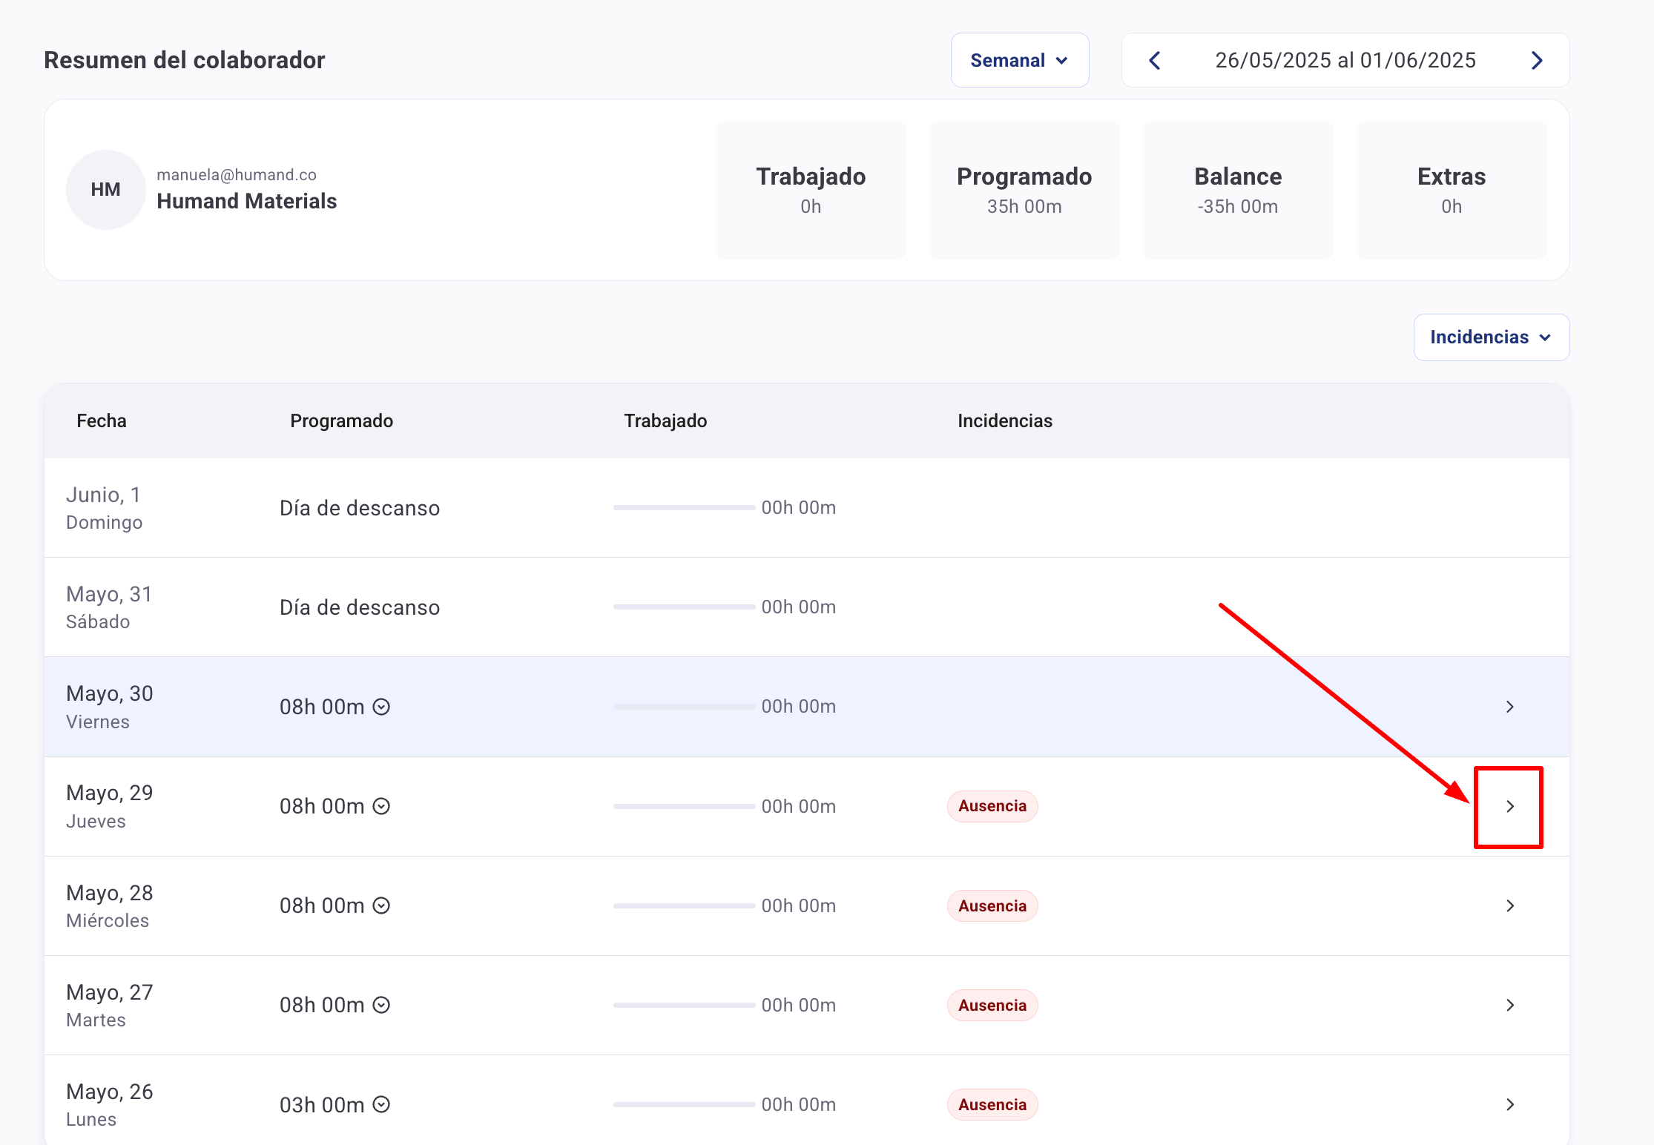
Task: Click the Ausencia badge on Mayo 29
Action: pos(992,806)
